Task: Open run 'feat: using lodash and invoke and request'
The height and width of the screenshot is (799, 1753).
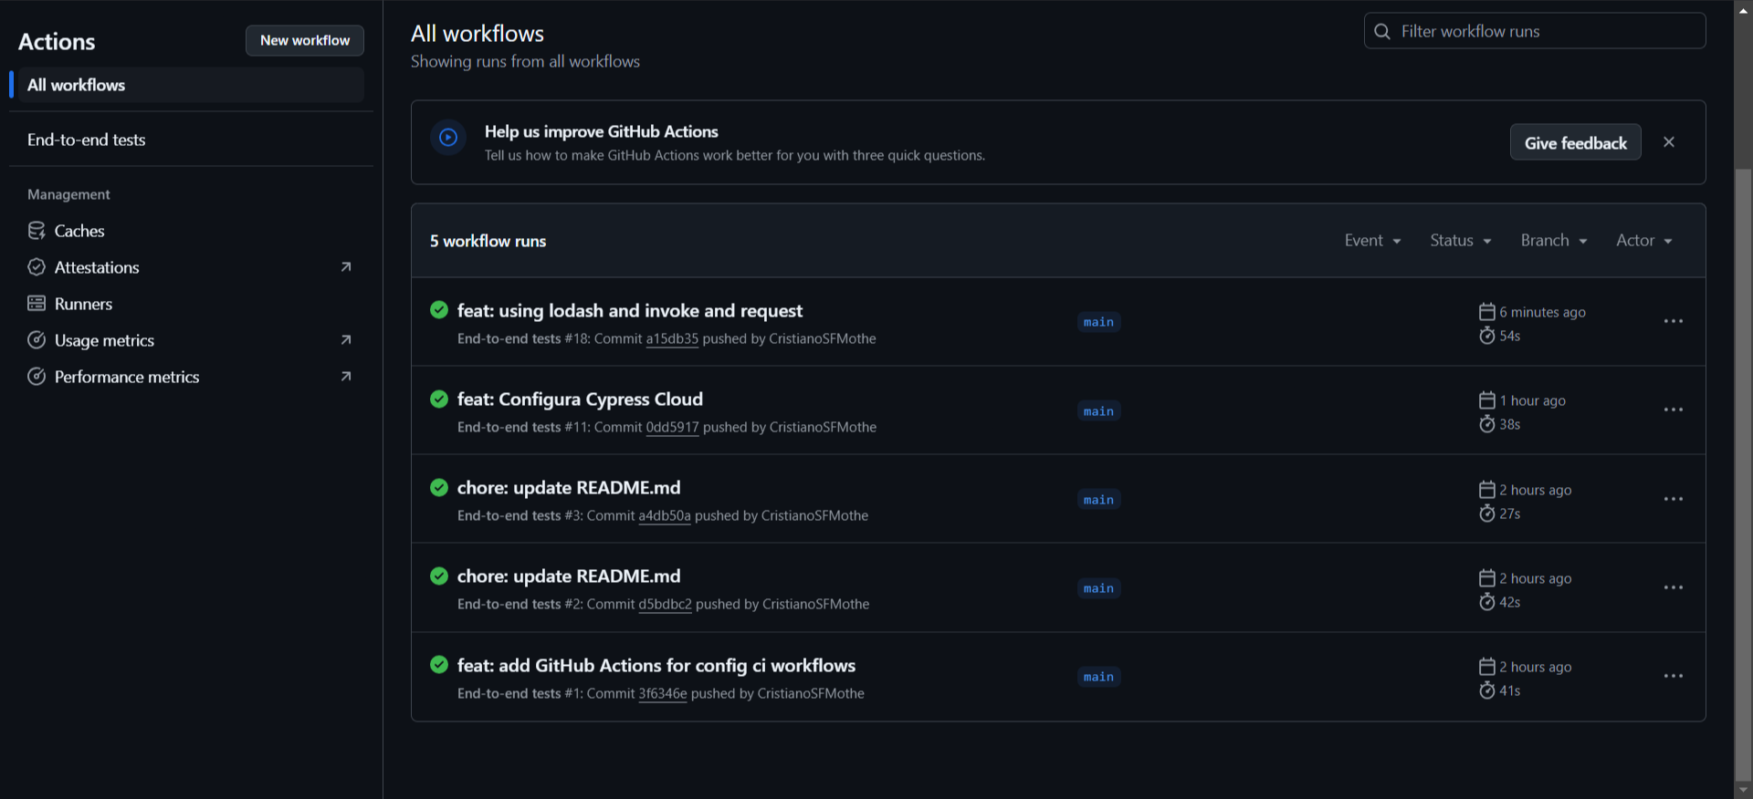Action: [630, 310]
